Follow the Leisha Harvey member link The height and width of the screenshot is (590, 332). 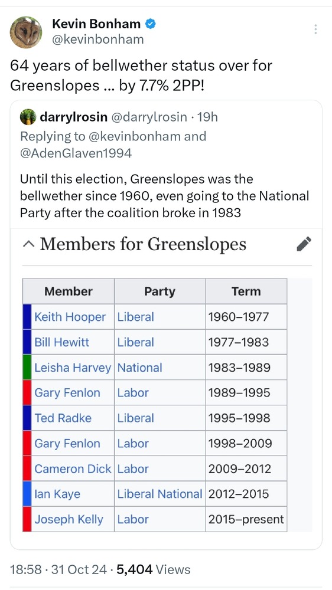pyautogui.click(x=73, y=368)
